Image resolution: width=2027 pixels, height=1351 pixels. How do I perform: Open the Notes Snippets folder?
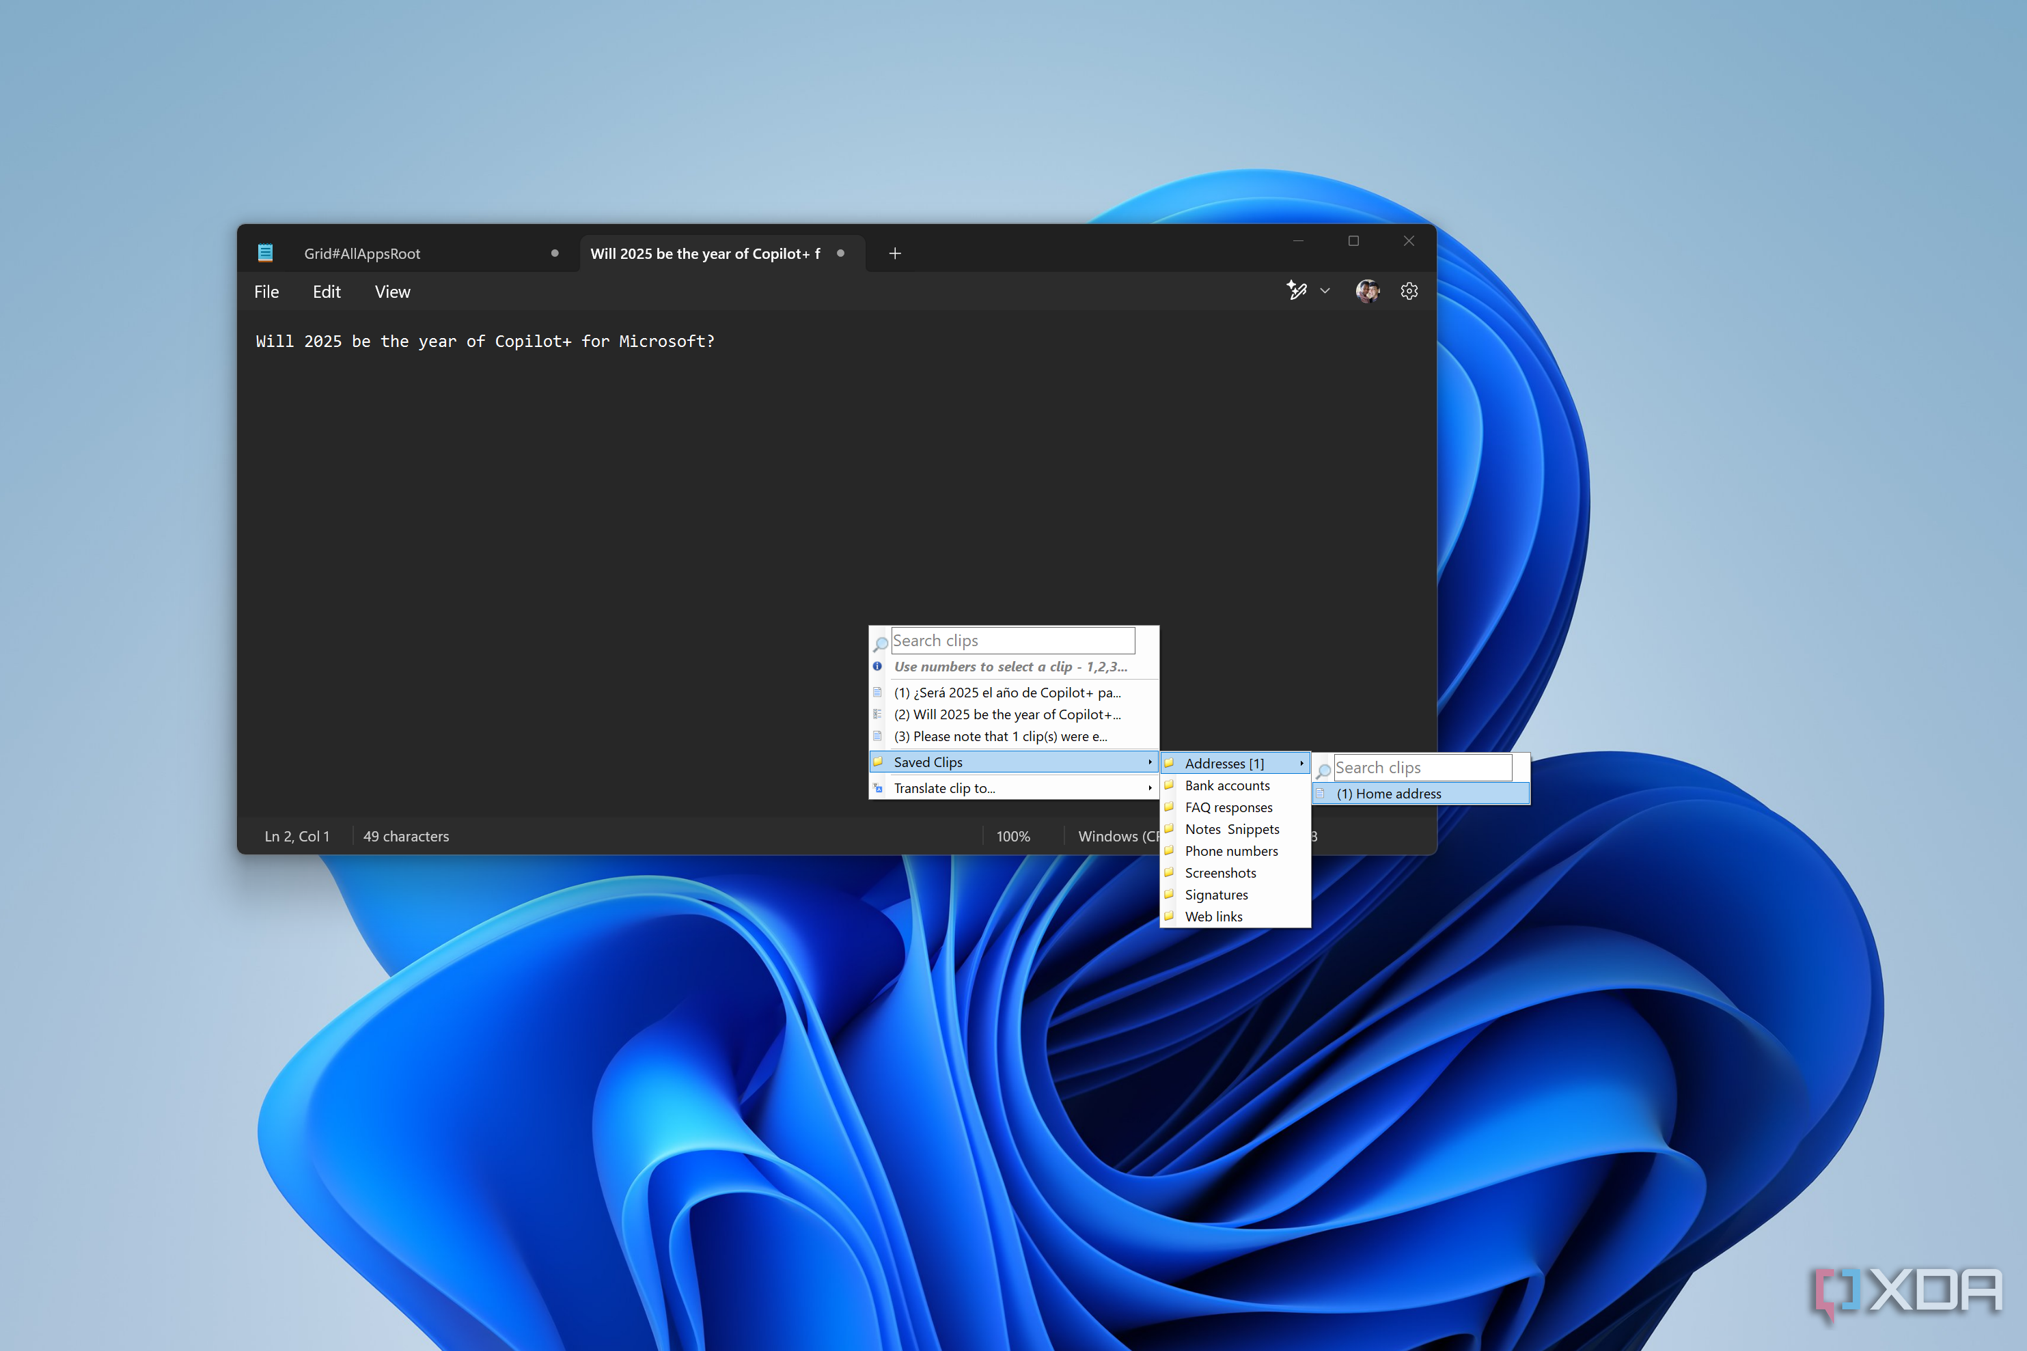[x=1235, y=829]
